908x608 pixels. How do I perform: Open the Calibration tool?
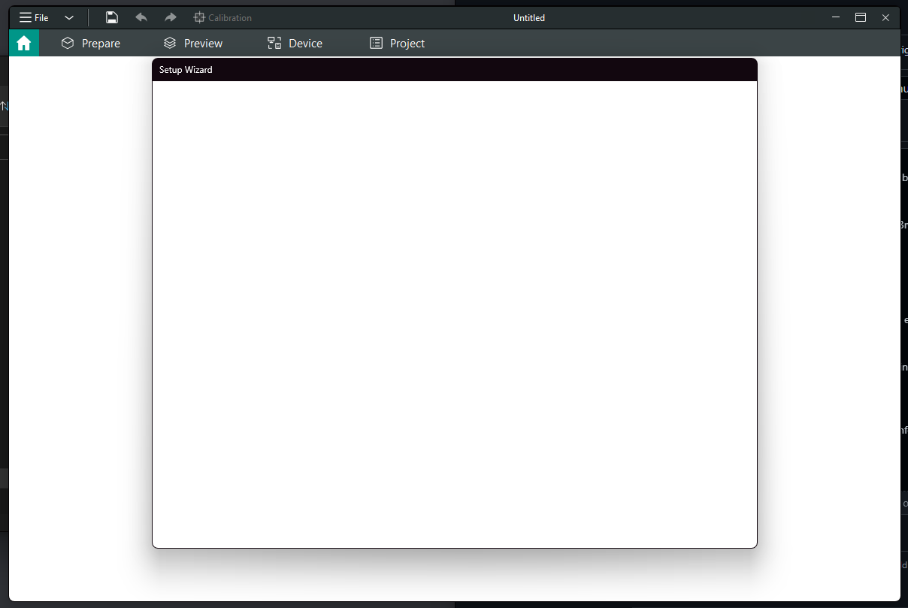click(222, 17)
